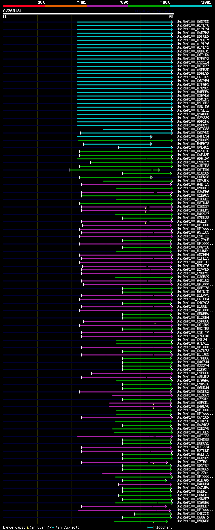Select UniRef100_C6T1R0 label
215x530 pixels.
[x=193, y=55]
